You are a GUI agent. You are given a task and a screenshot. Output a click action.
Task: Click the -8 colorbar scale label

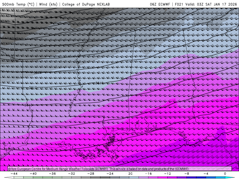point(186,174)
